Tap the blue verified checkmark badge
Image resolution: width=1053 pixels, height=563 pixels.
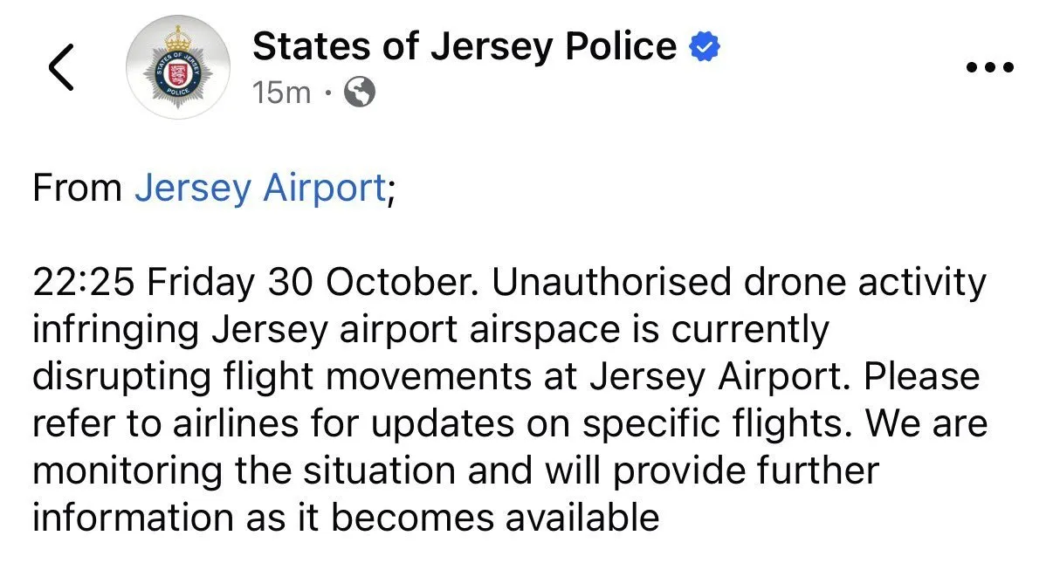[704, 46]
